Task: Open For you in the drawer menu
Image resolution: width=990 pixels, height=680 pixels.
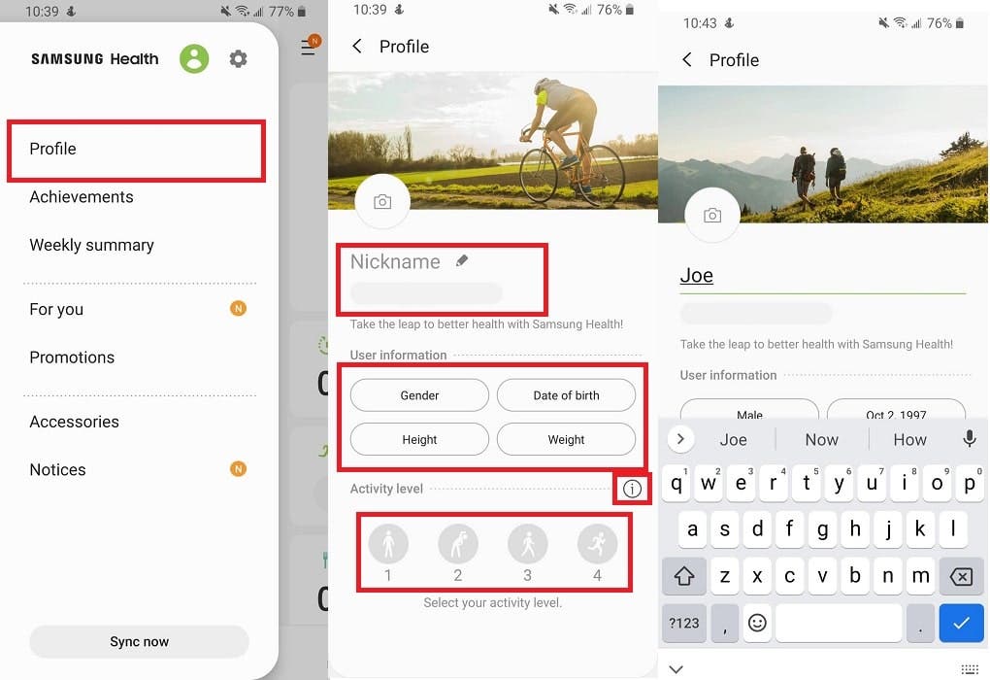Action: point(56,309)
